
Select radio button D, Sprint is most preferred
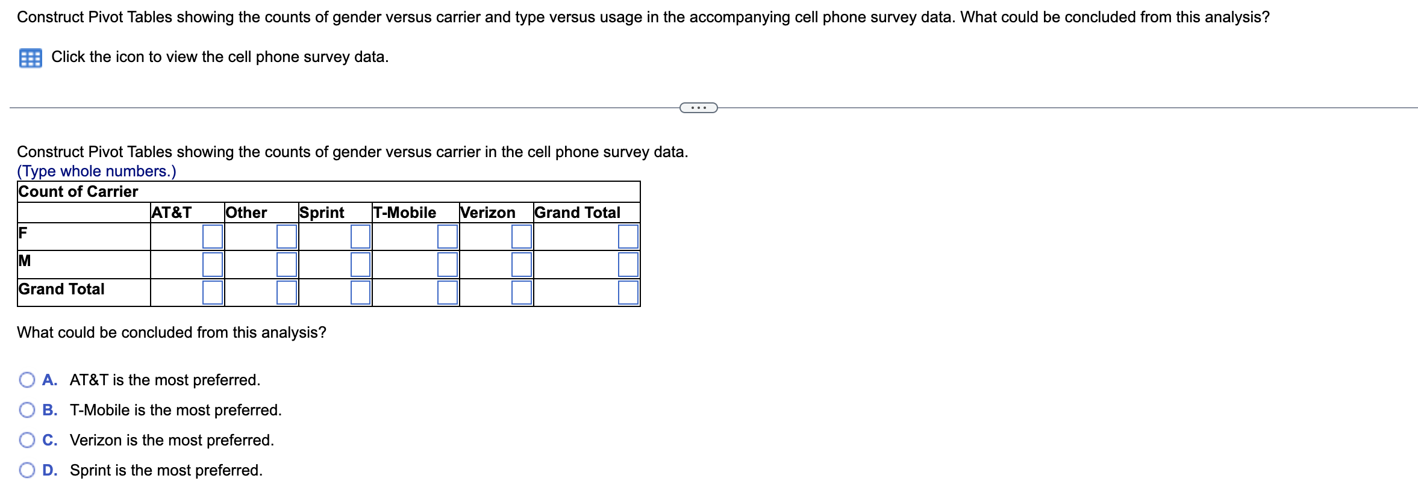click(27, 470)
